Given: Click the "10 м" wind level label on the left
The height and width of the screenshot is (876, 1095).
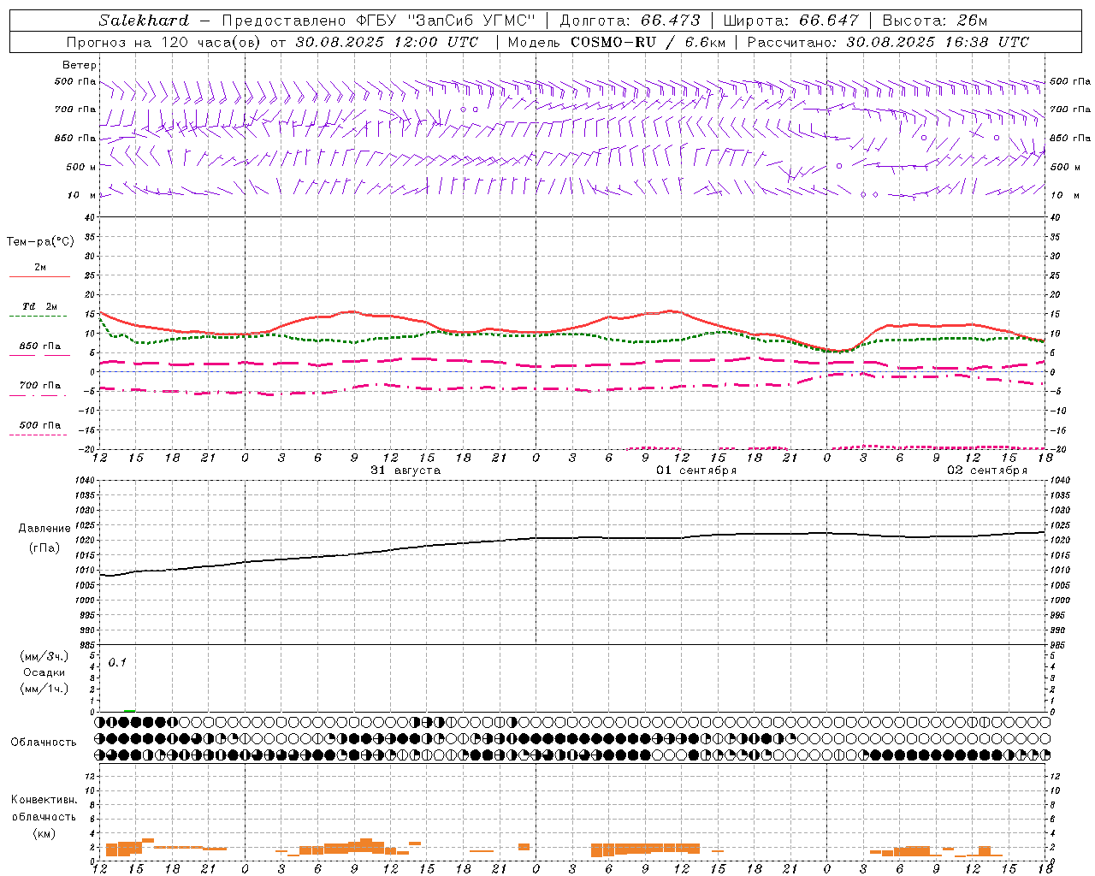Looking at the screenshot, I should 81,195.
